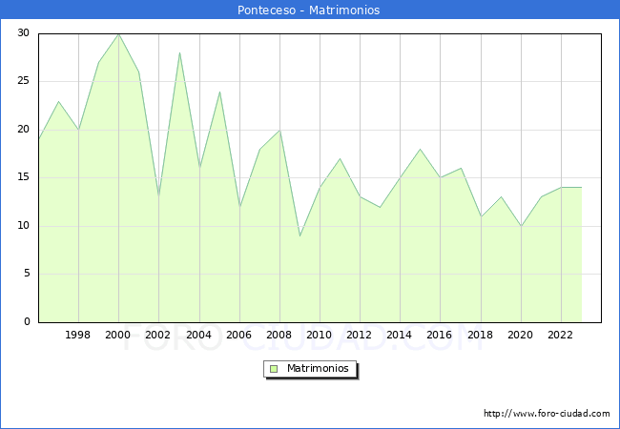Click the y-axis value 5
This screenshot has height=429, width=620.
(27, 274)
